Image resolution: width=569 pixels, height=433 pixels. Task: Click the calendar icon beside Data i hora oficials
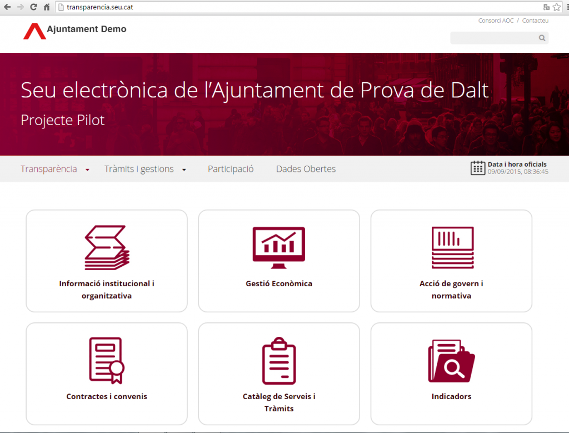pos(477,167)
